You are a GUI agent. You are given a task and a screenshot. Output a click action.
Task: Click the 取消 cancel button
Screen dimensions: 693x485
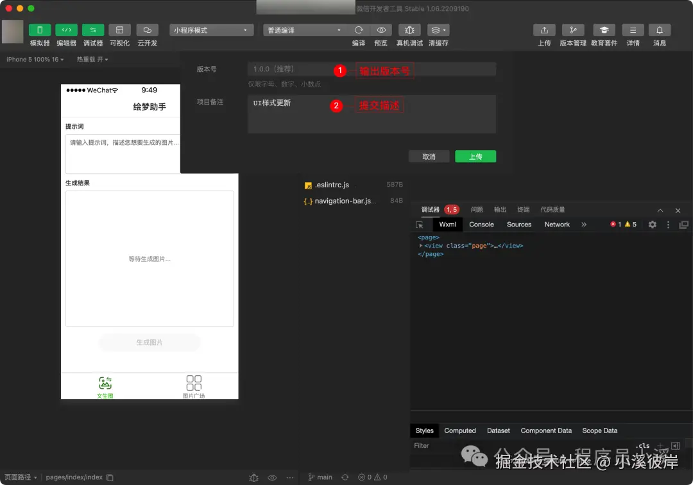(x=429, y=156)
